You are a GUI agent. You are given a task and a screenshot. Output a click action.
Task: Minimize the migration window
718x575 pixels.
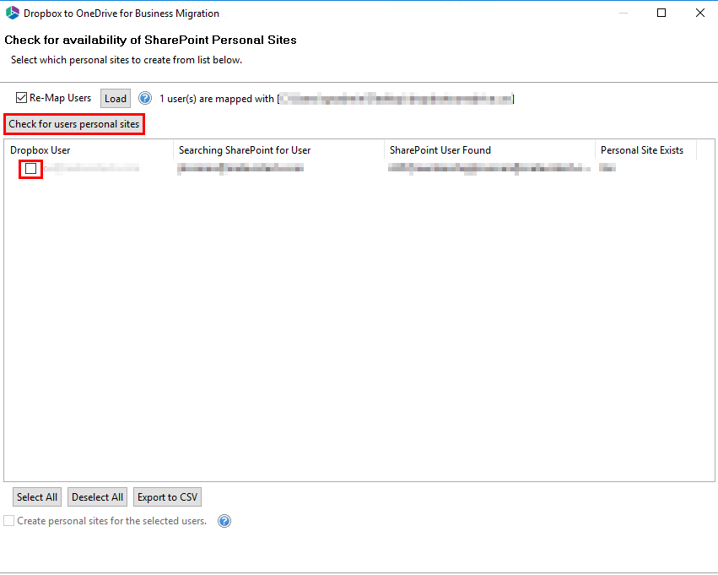tap(622, 13)
